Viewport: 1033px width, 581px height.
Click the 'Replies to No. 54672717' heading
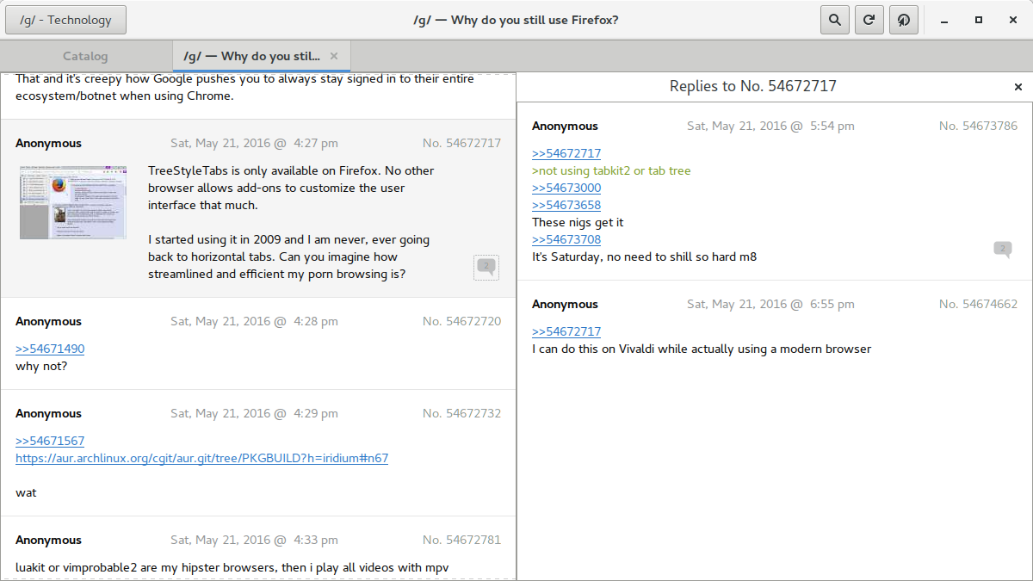click(753, 86)
